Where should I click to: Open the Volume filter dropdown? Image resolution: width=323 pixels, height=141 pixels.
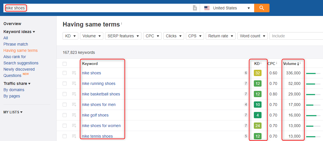tap(92, 36)
